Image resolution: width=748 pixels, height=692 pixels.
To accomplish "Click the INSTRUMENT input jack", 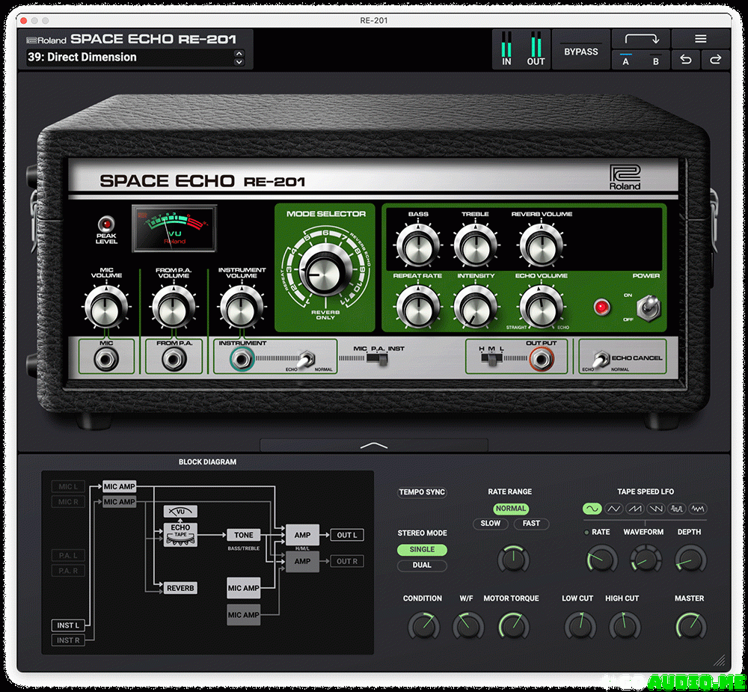I will (x=242, y=359).
